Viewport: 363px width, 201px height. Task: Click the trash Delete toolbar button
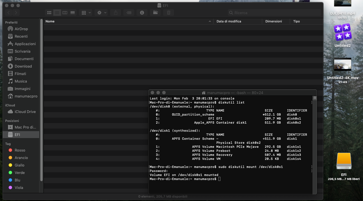pyautogui.click(x=169, y=13)
